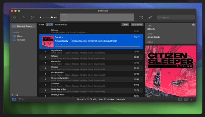Open the sidebar action menu circle icon
This screenshot has width=205, height=117.
coord(17,95)
